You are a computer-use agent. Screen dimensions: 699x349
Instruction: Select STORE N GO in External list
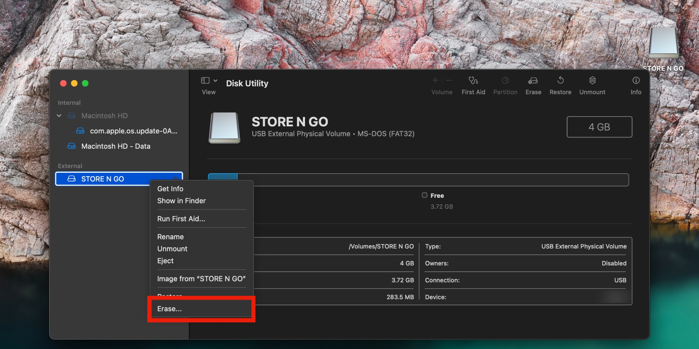click(x=119, y=179)
